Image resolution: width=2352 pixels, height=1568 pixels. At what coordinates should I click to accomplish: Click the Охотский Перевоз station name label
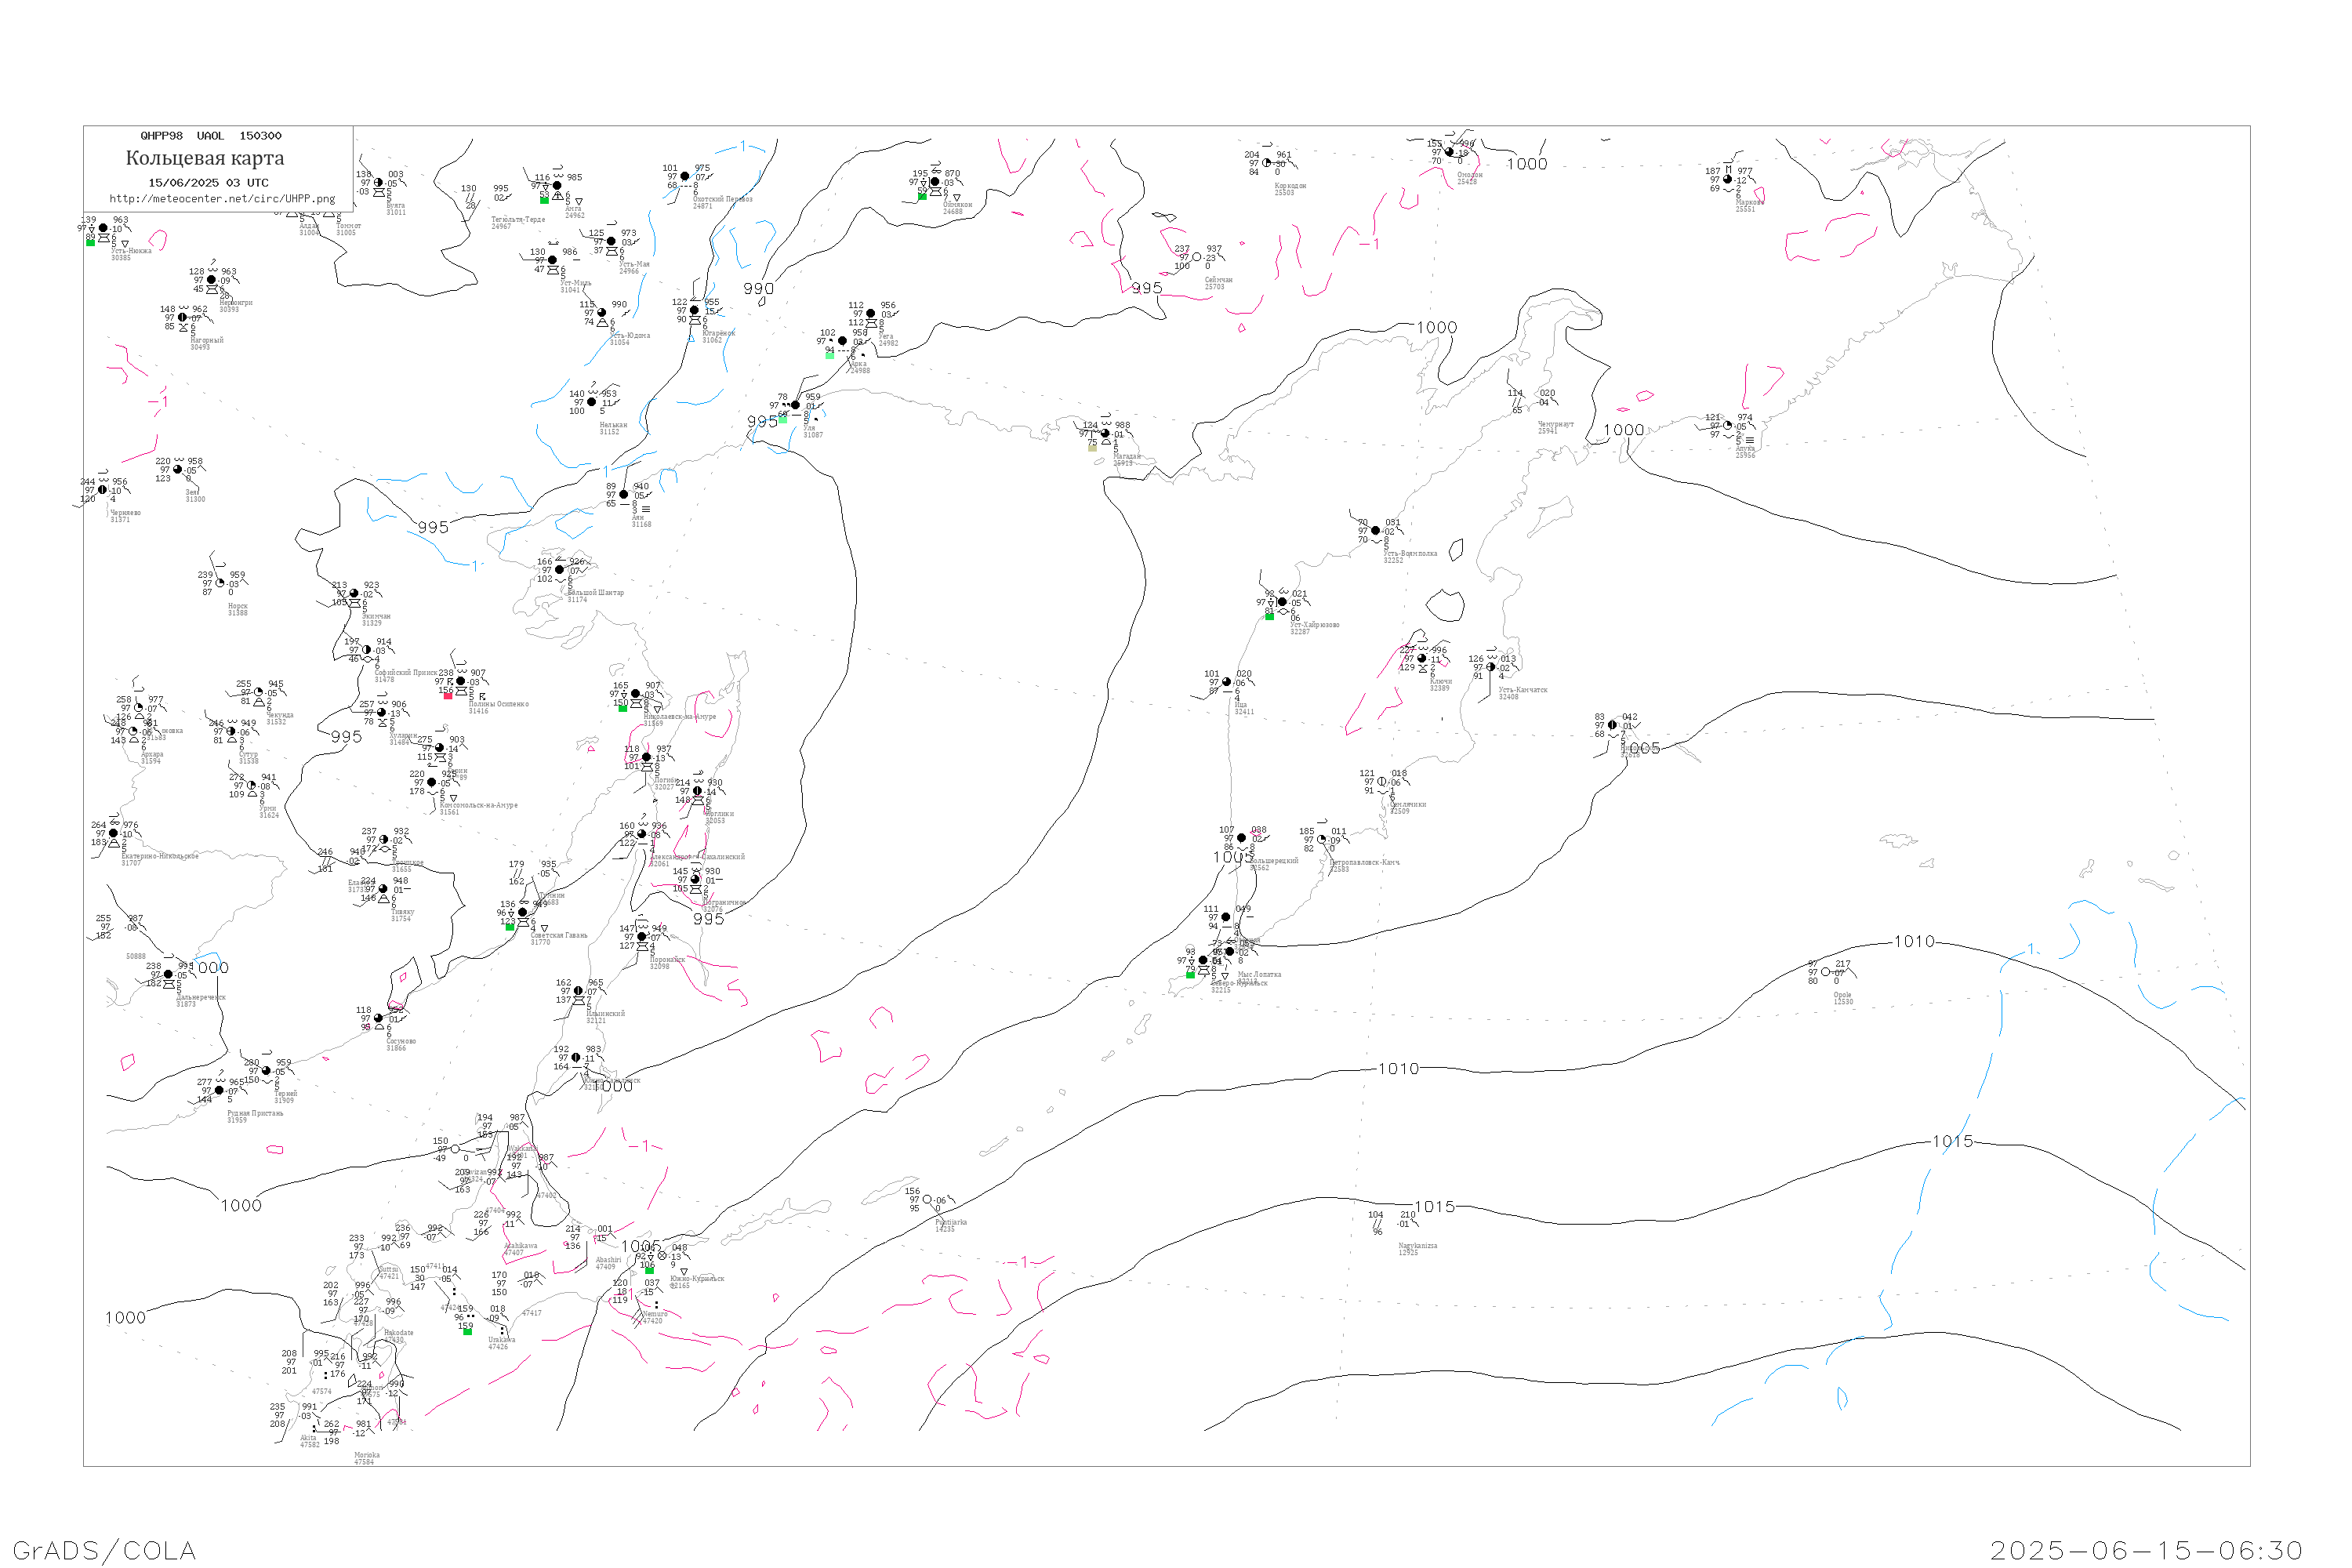click(723, 199)
